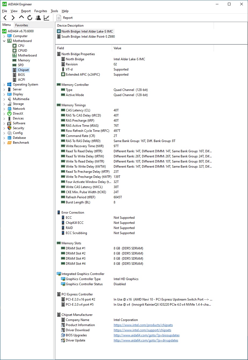
Task: Click the Report toolbar button
Action: click(x=64, y=18)
